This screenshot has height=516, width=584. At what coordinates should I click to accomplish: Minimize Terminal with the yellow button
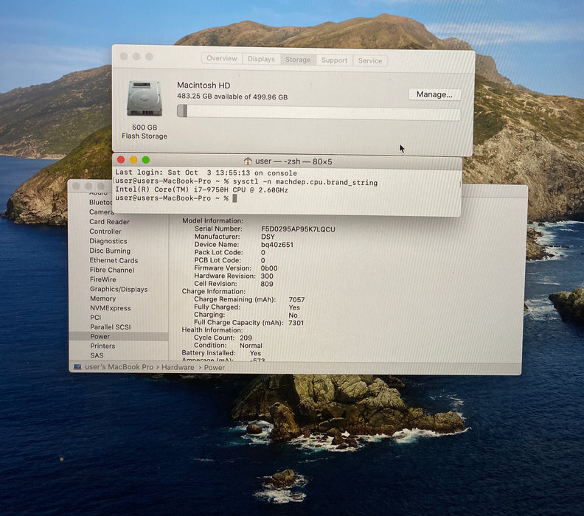pos(133,160)
